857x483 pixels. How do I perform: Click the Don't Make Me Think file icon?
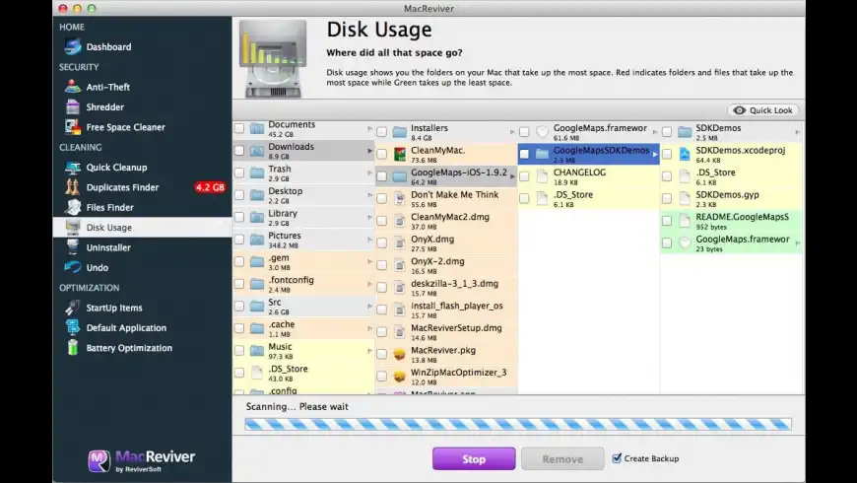coord(400,198)
